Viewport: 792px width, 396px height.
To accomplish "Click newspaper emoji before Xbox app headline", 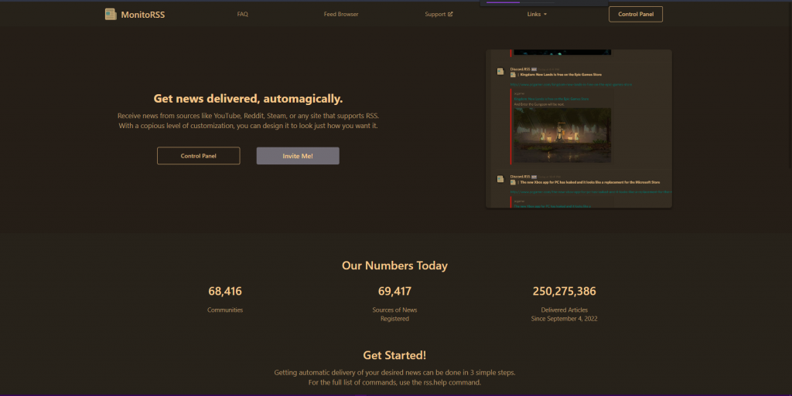I will coord(513,183).
